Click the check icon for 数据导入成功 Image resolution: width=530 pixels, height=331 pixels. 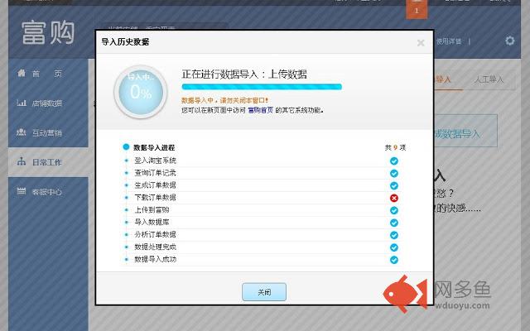(394, 260)
